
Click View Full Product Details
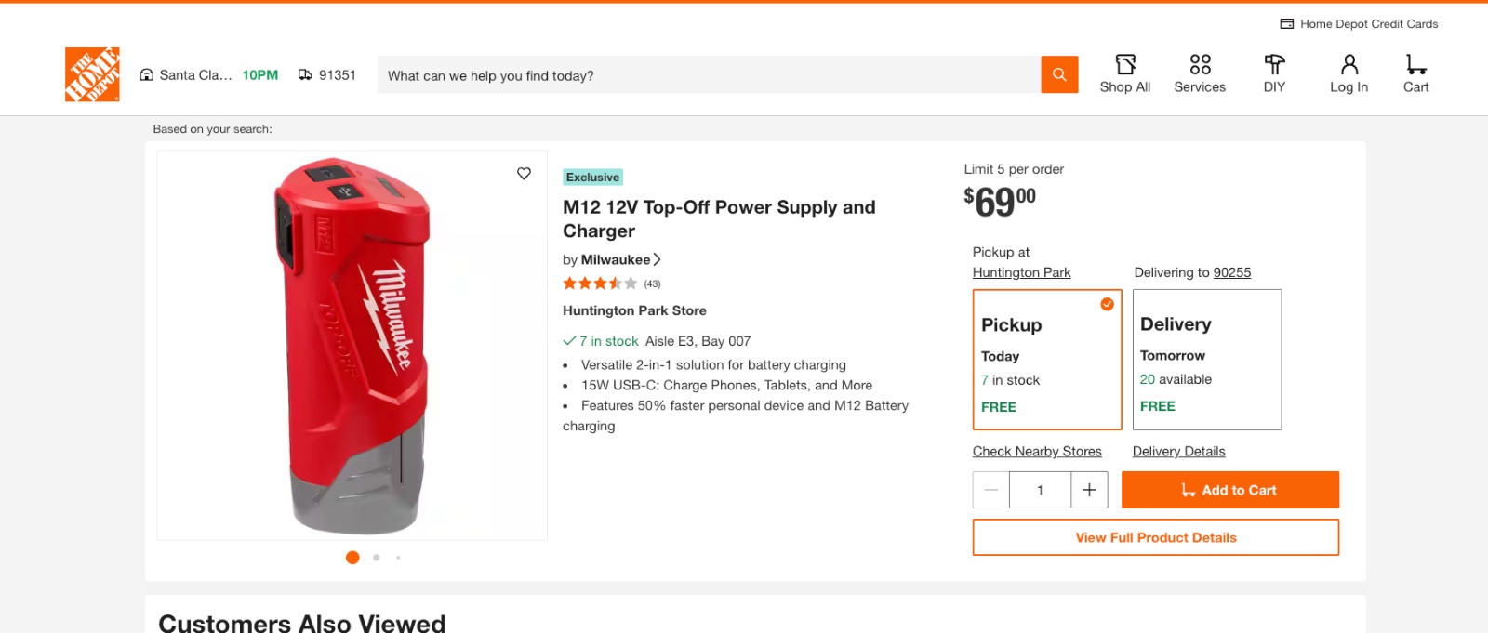point(1155,537)
